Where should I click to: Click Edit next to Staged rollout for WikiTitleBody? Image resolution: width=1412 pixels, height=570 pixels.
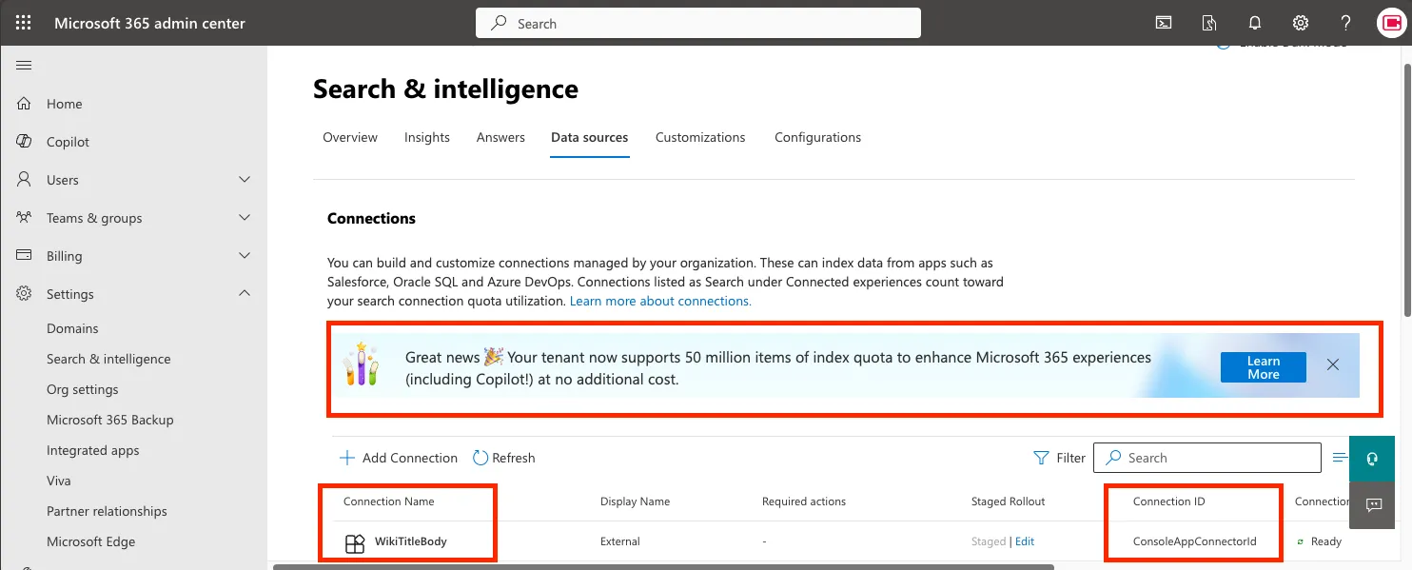[1025, 541]
